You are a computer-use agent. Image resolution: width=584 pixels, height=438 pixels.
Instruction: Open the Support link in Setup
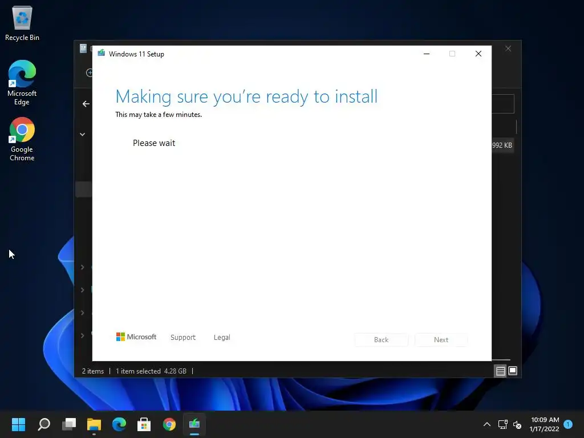point(183,338)
